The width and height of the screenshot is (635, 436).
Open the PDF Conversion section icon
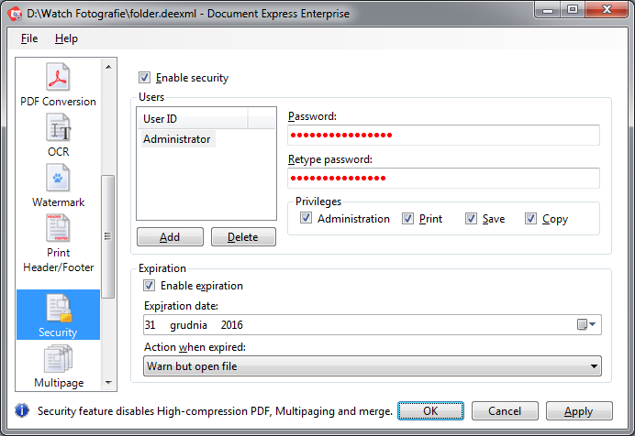[x=58, y=77]
